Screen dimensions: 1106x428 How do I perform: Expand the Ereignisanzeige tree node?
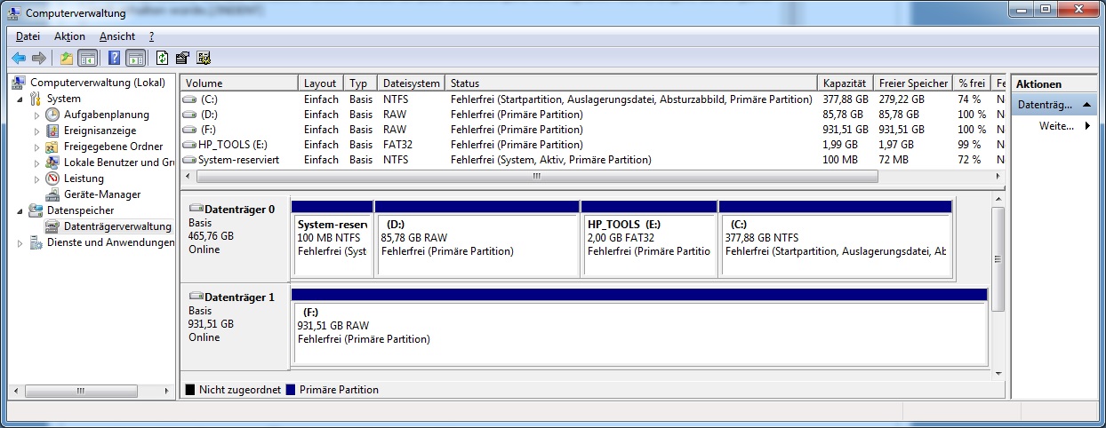[x=36, y=131]
